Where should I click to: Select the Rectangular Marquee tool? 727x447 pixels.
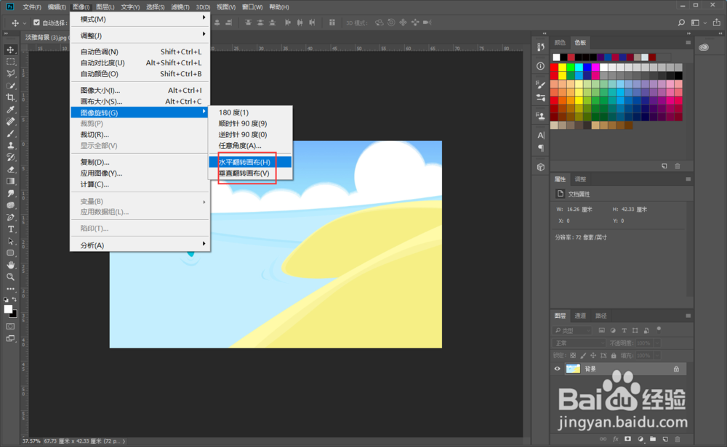pos(10,62)
